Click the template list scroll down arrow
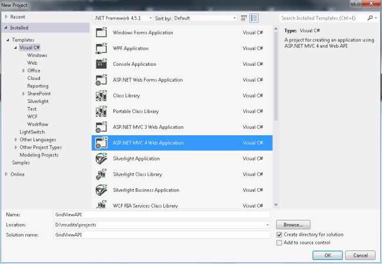Screen dimensions: 382x264 tap(276, 205)
